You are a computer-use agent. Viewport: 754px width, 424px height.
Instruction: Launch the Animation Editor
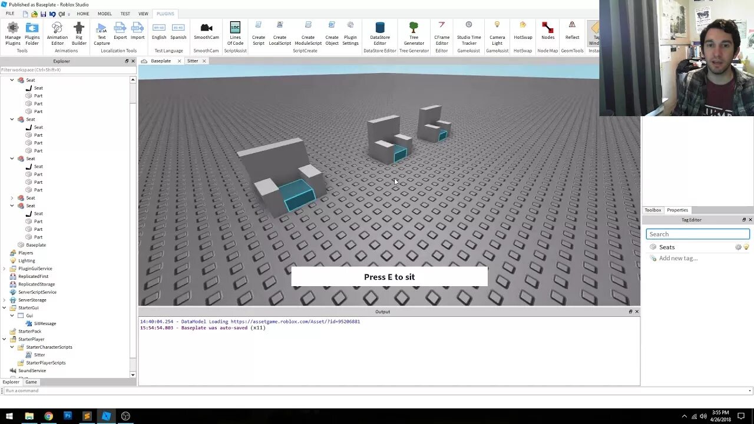coord(57,34)
